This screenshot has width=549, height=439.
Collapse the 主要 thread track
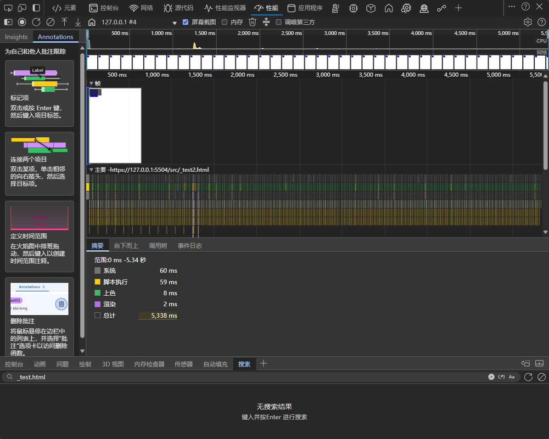click(91, 170)
